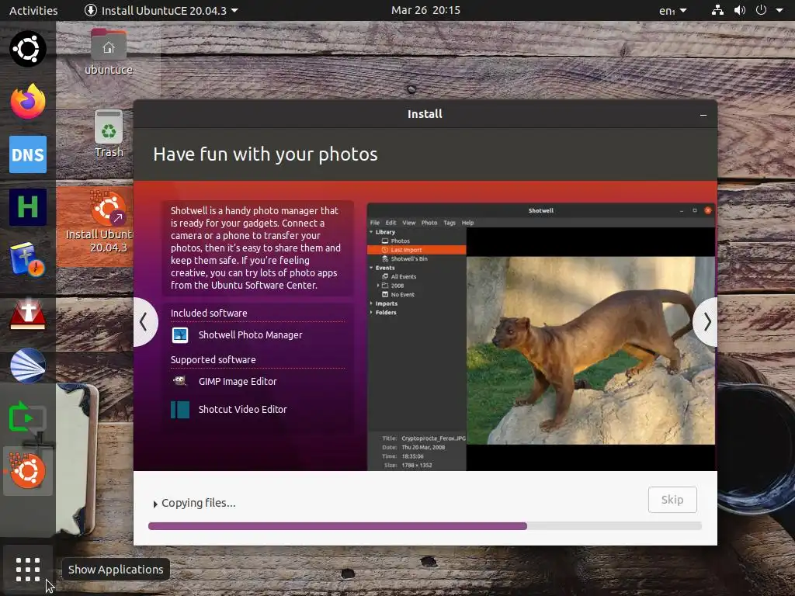The width and height of the screenshot is (795, 596).
Task: Expand the Copying files details triangle
Action: point(155,504)
